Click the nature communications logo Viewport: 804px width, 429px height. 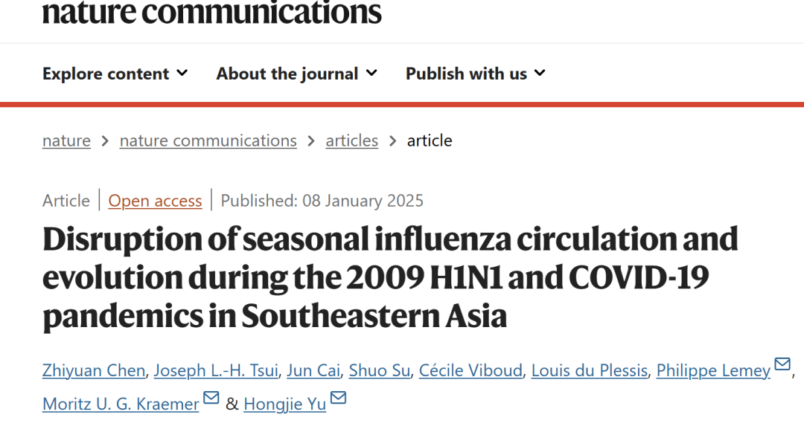(x=211, y=12)
